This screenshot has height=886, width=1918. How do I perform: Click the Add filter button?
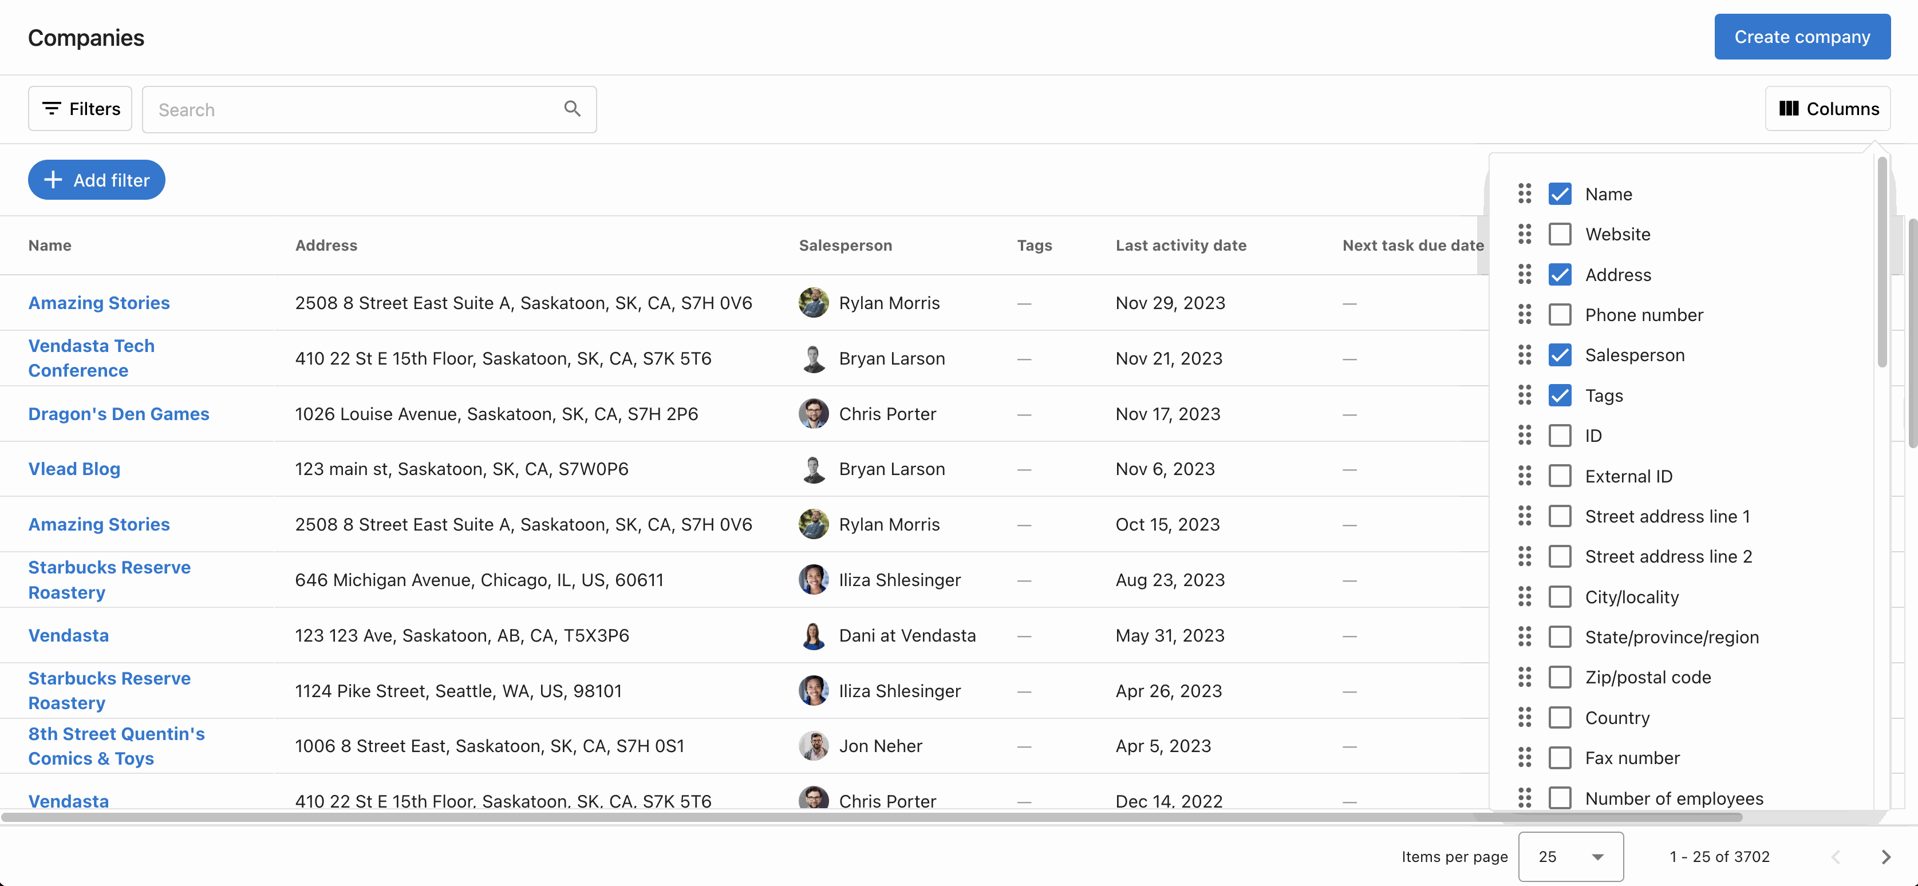(x=97, y=180)
